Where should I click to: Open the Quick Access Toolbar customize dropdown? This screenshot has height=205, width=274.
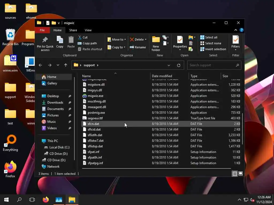[x=59, y=23]
